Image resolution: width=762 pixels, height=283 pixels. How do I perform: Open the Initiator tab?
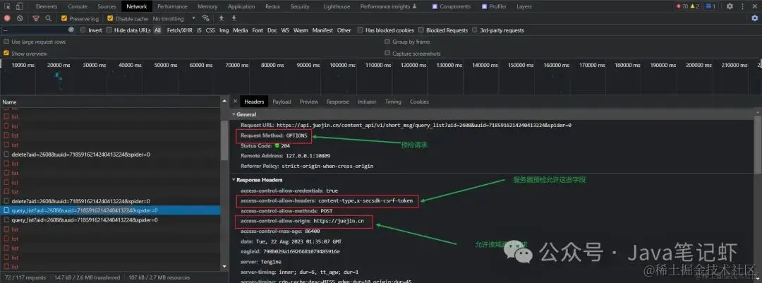(x=367, y=102)
